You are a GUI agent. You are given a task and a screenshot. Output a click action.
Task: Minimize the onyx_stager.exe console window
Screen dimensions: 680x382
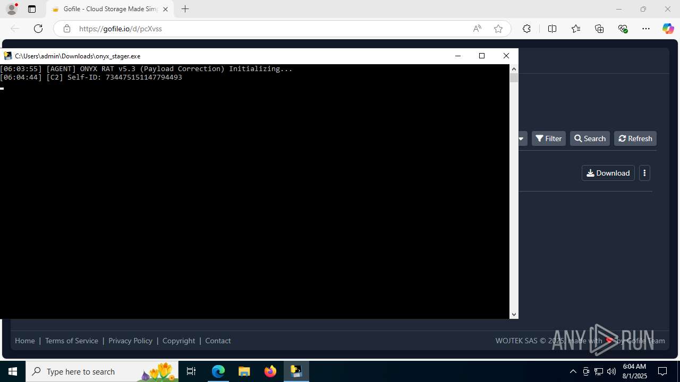point(458,56)
